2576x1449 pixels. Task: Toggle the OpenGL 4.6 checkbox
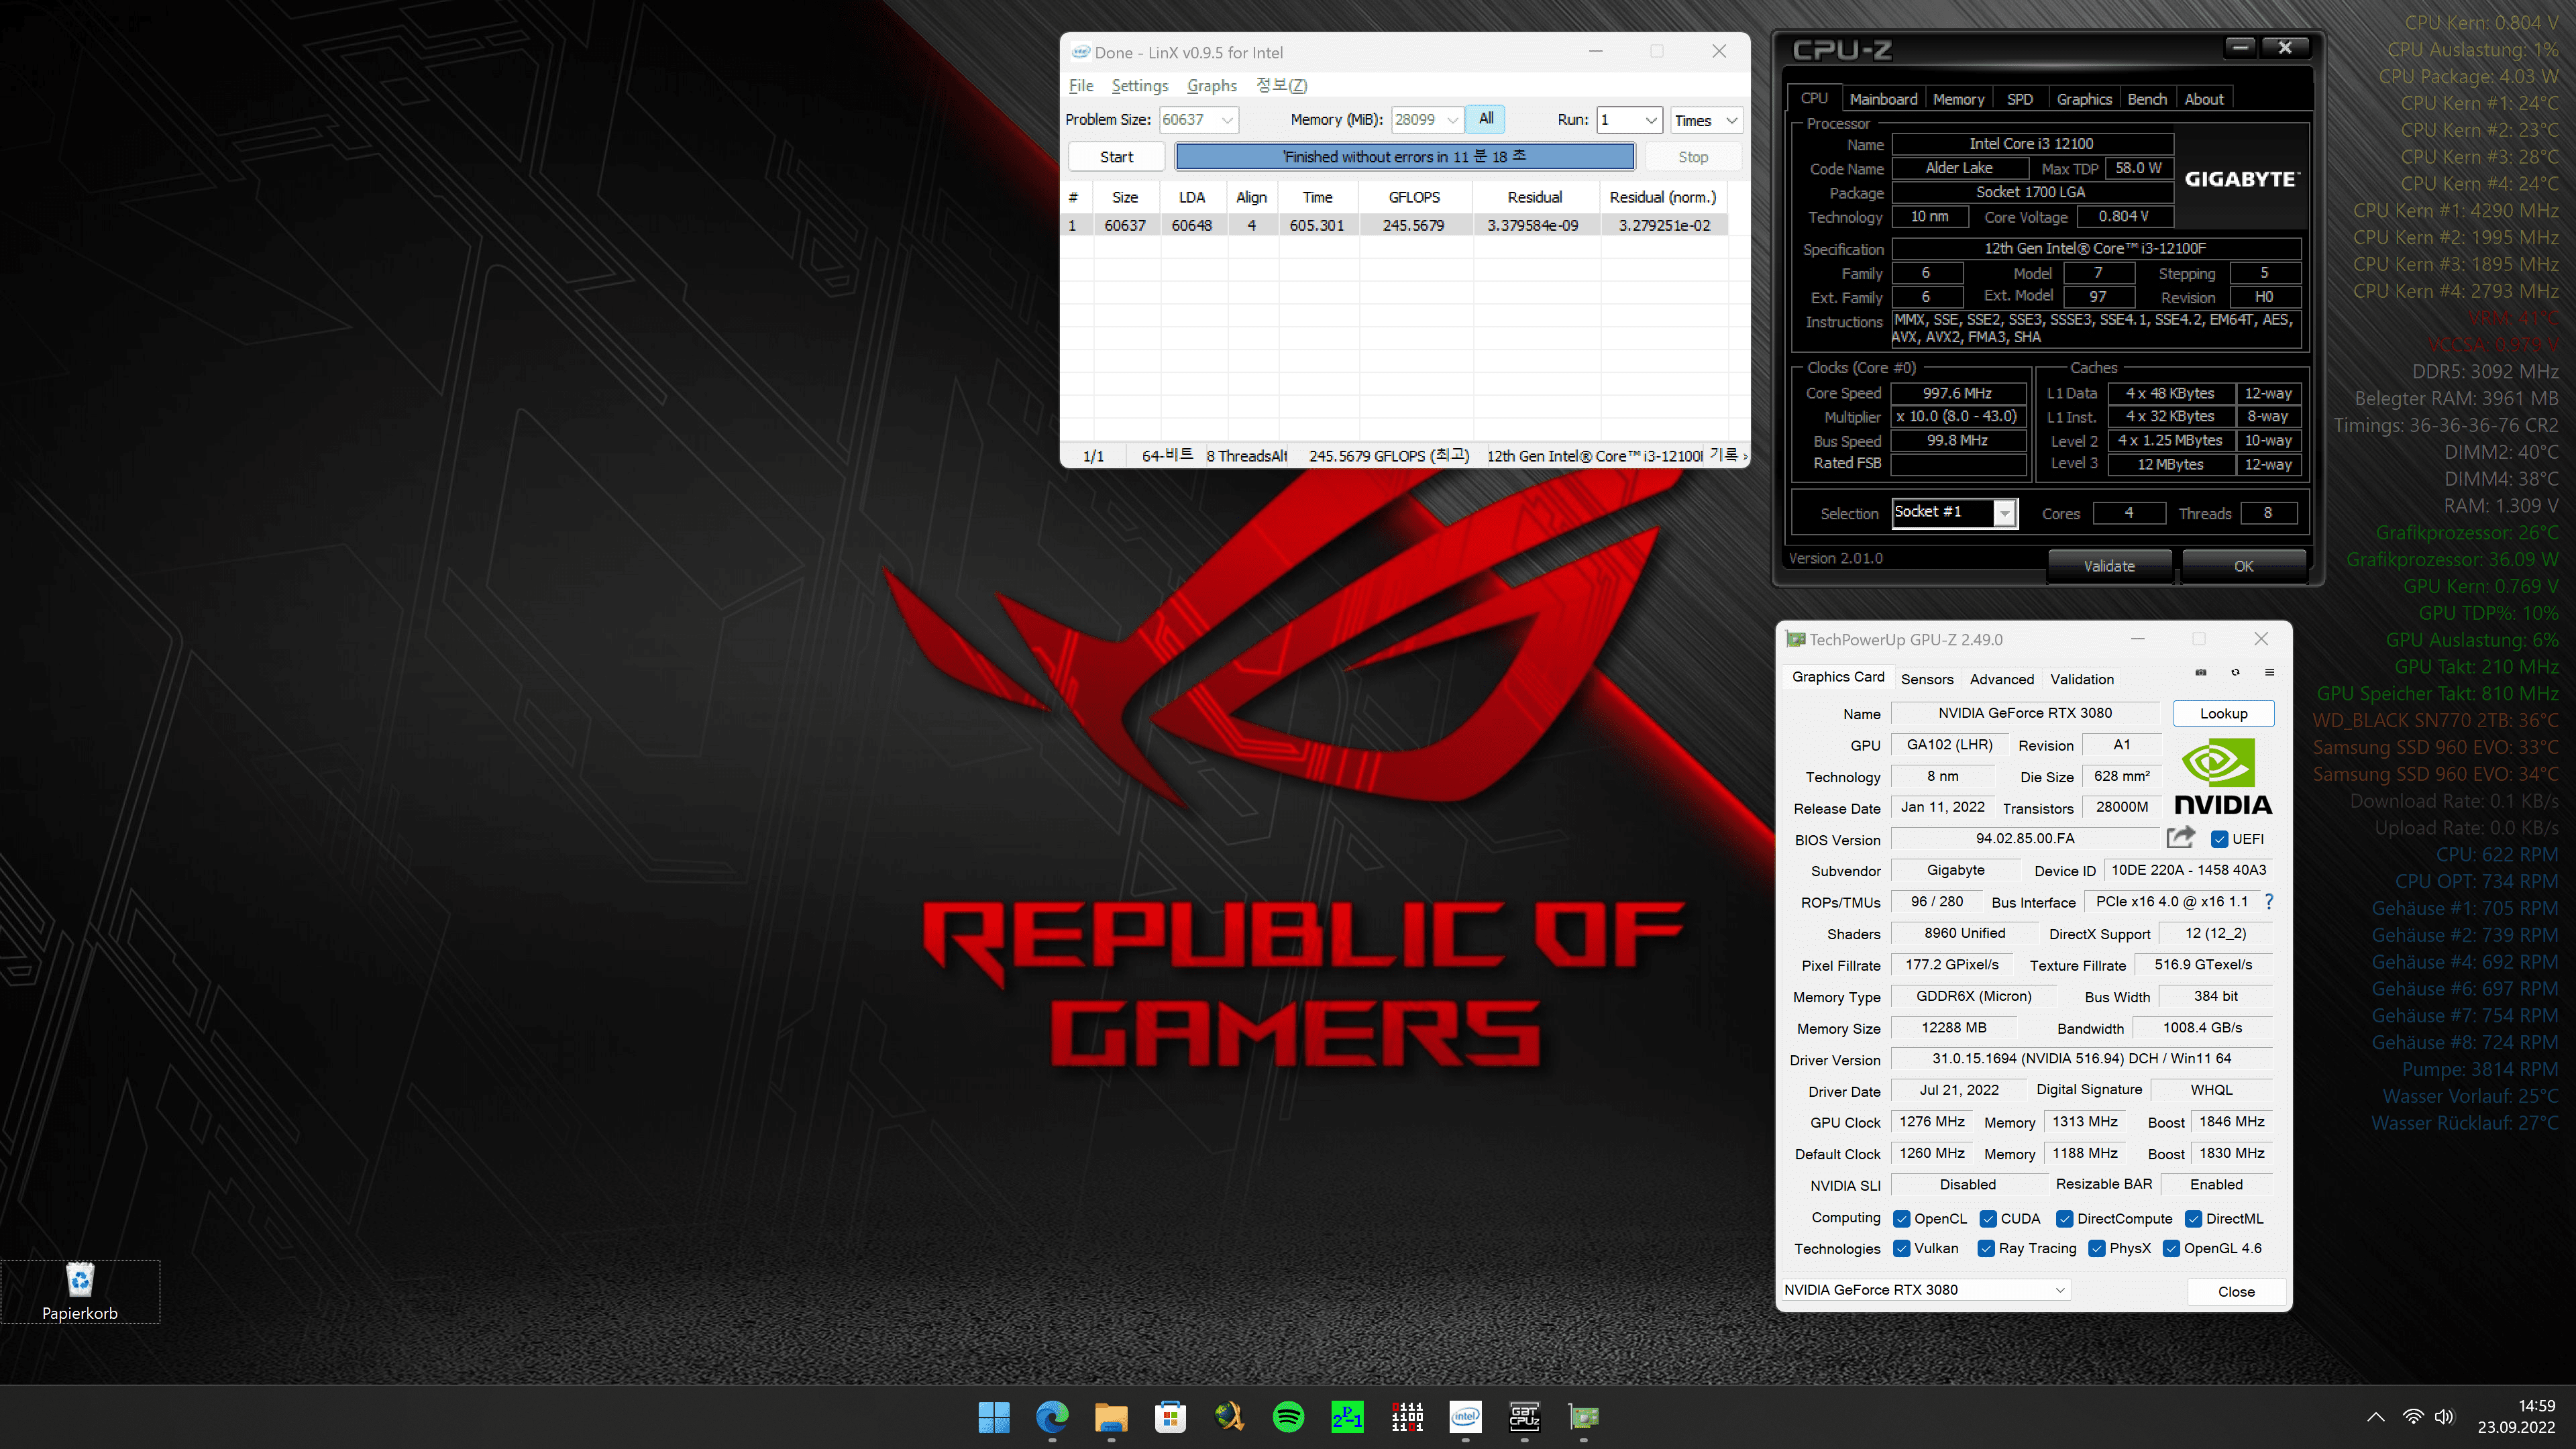2171,1249
